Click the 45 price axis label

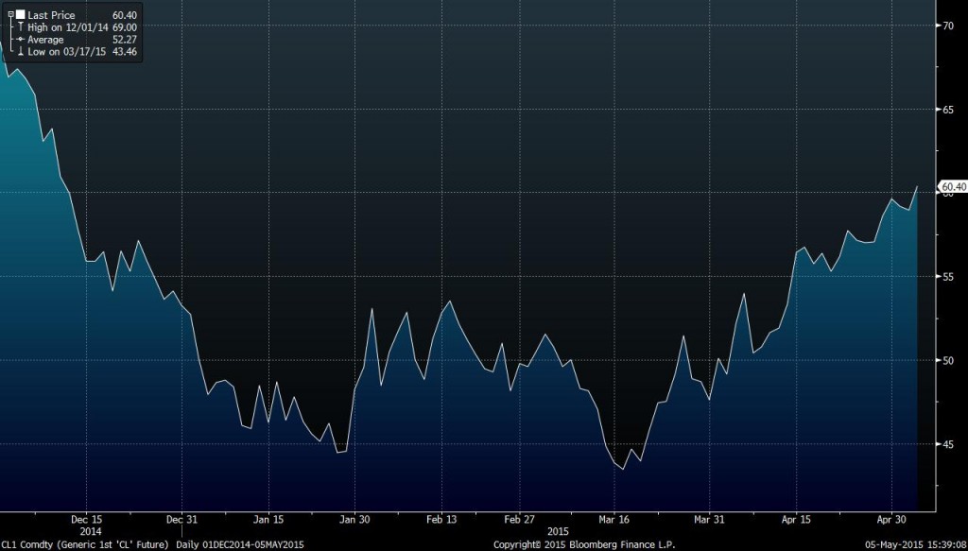click(x=944, y=443)
